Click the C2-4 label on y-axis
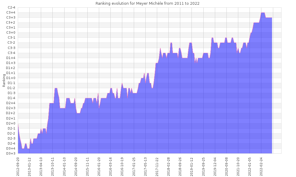This screenshot has height=177, width=296. click(11, 7)
